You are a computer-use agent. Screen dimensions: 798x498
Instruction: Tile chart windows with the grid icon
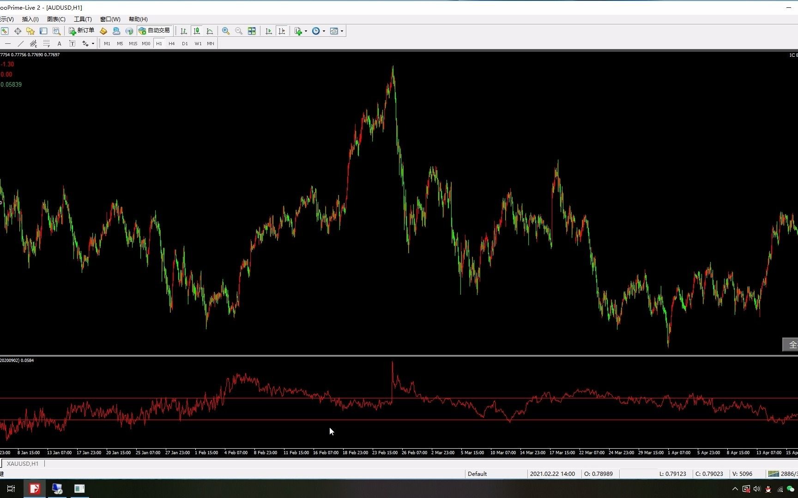coord(252,31)
